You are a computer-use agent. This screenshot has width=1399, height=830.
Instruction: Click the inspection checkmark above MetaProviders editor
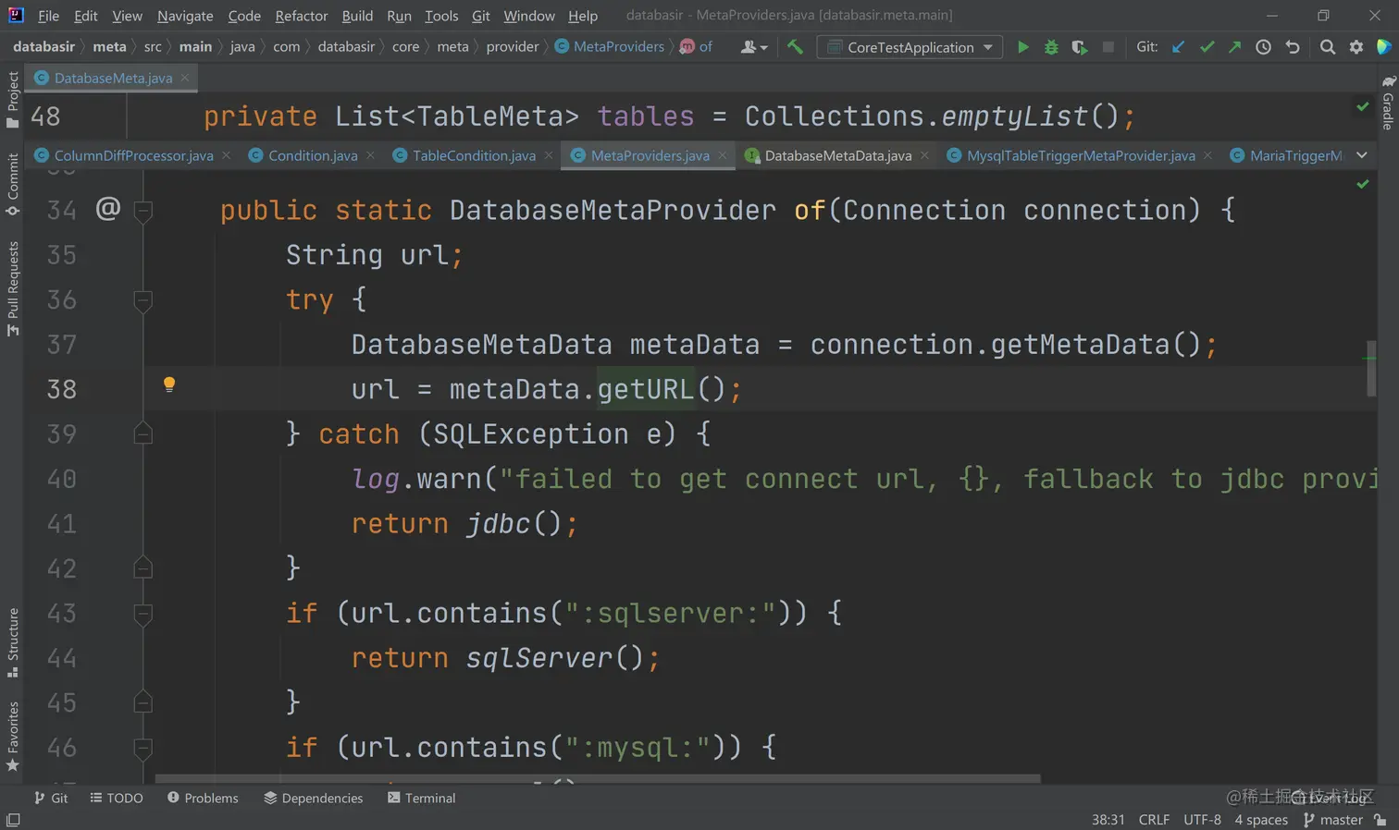(x=1363, y=184)
